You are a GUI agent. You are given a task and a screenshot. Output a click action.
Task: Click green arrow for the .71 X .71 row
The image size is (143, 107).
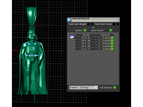point(112,49)
